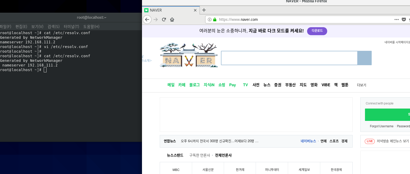Focus the NAVER search input box

(x=289, y=58)
